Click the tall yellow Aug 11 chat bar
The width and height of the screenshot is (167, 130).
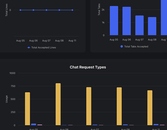pos(150,108)
